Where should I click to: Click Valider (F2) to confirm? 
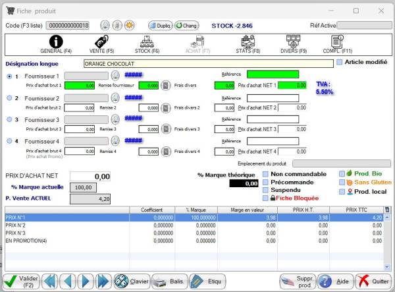pyautogui.click(x=21, y=281)
